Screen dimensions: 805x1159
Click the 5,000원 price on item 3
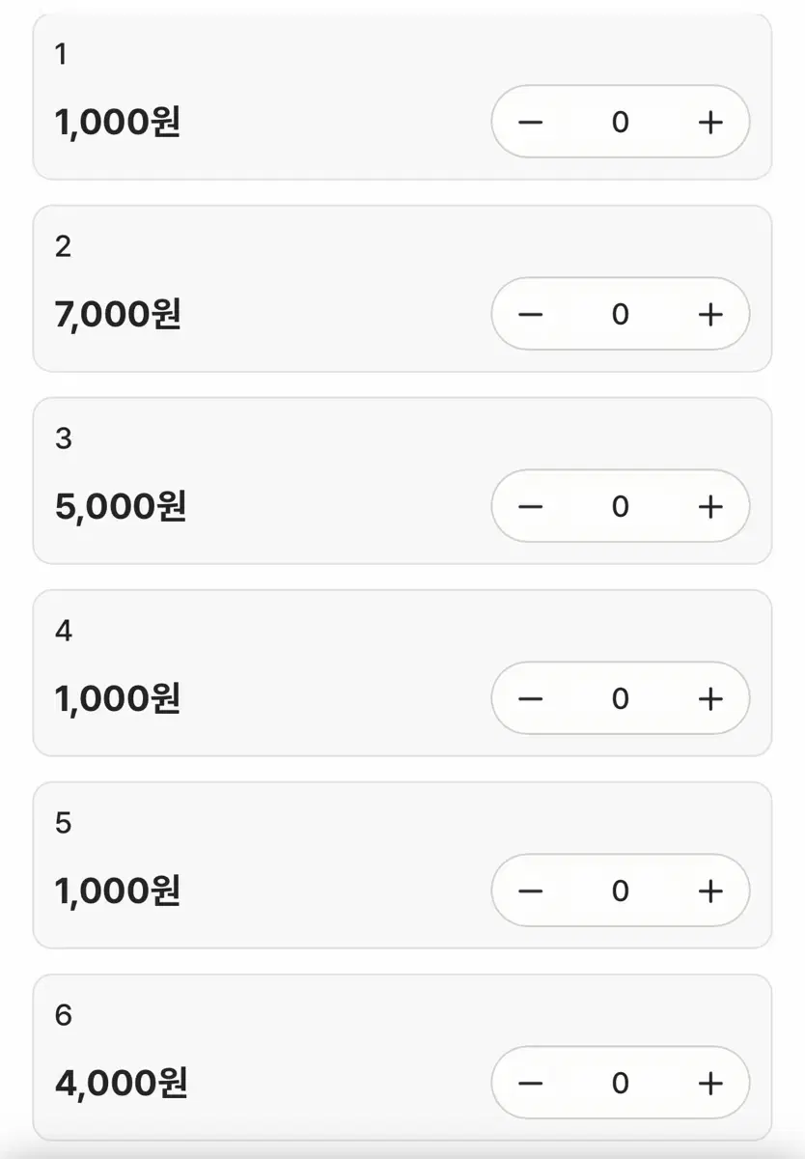(121, 506)
